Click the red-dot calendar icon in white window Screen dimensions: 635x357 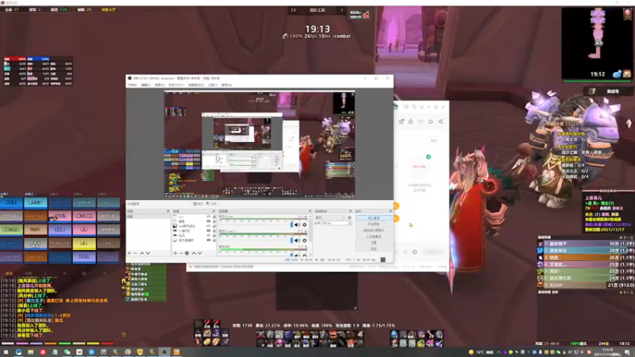coord(401,121)
